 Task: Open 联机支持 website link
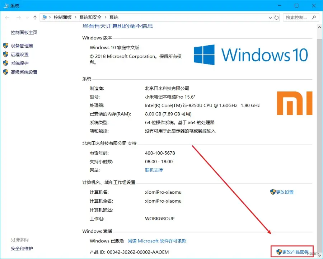point(154,170)
